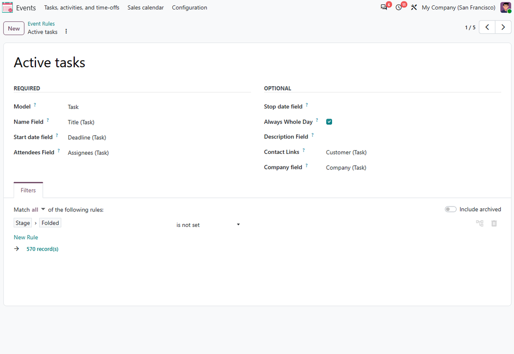Open the user avatar menu
Image resolution: width=514 pixels, height=354 pixels.
tap(505, 7)
